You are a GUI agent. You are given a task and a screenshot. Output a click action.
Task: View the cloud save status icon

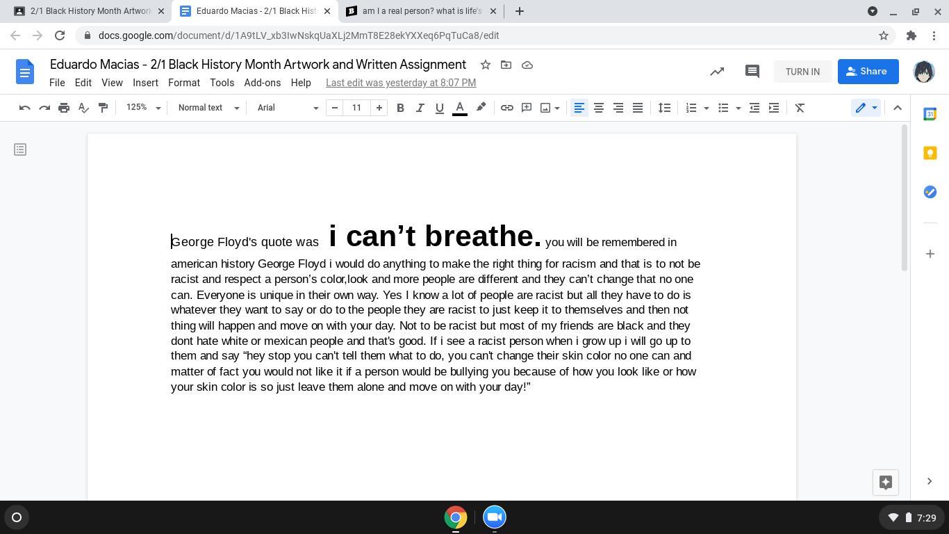[x=527, y=65]
